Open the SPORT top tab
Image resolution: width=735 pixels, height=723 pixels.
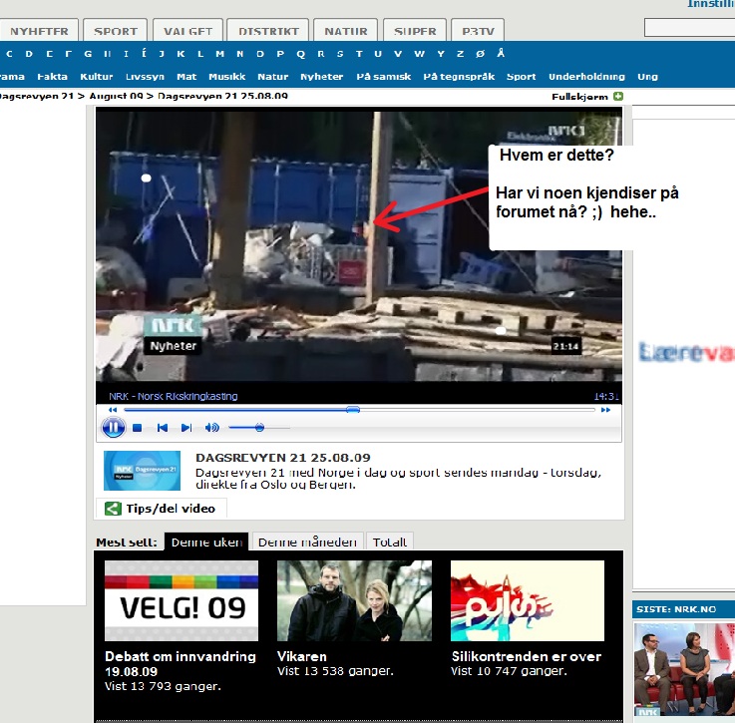pyautogui.click(x=116, y=31)
